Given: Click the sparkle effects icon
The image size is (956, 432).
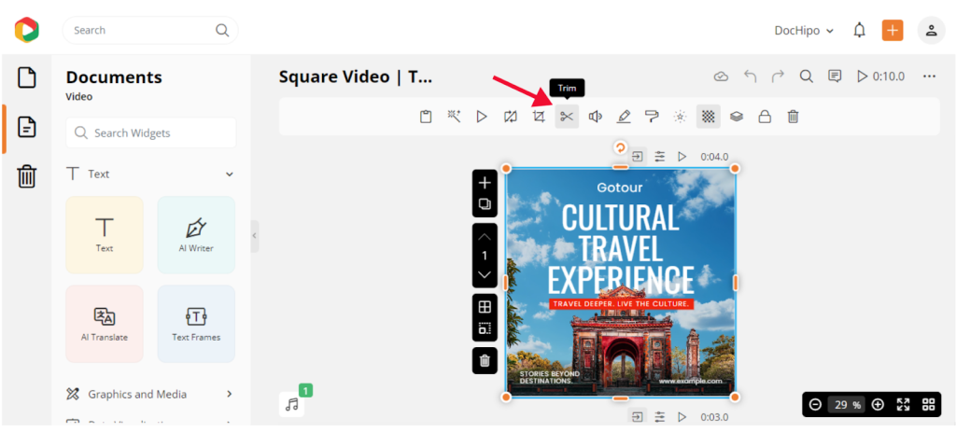Looking at the screenshot, I should point(680,117).
